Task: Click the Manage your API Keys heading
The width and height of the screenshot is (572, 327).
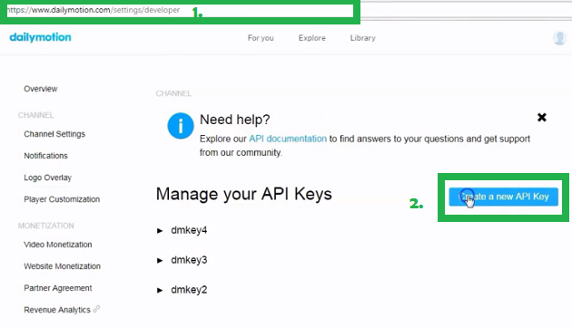Action: (x=243, y=194)
